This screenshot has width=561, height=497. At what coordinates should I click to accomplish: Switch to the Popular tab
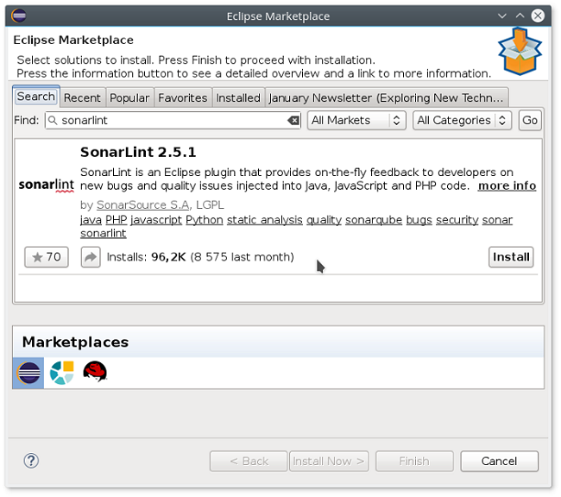129,98
